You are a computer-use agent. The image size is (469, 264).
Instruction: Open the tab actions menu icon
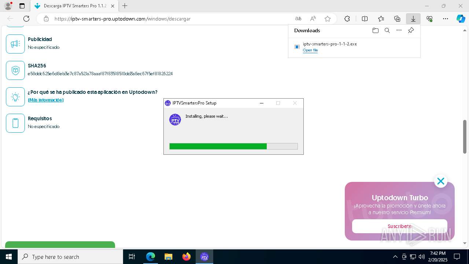(x=22, y=6)
